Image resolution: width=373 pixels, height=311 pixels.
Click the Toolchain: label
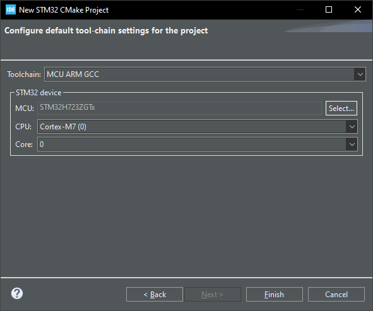point(24,74)
